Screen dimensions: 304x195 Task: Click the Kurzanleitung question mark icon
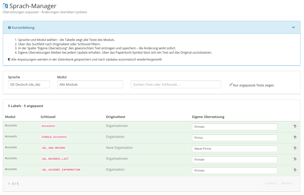[x=9, y=28]
